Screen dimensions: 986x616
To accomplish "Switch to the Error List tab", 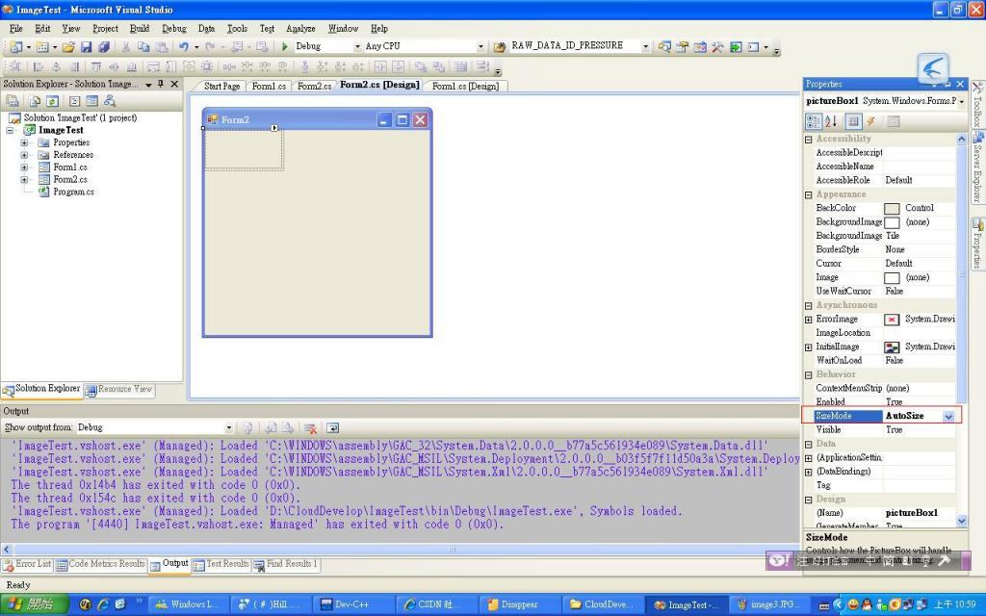I will (27, 564).
